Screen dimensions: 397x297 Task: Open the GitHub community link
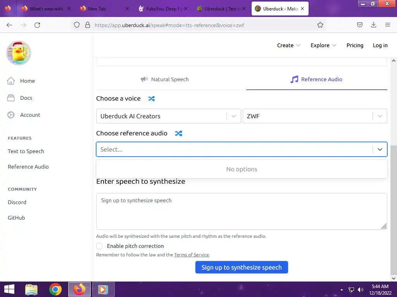coord(16,218)
